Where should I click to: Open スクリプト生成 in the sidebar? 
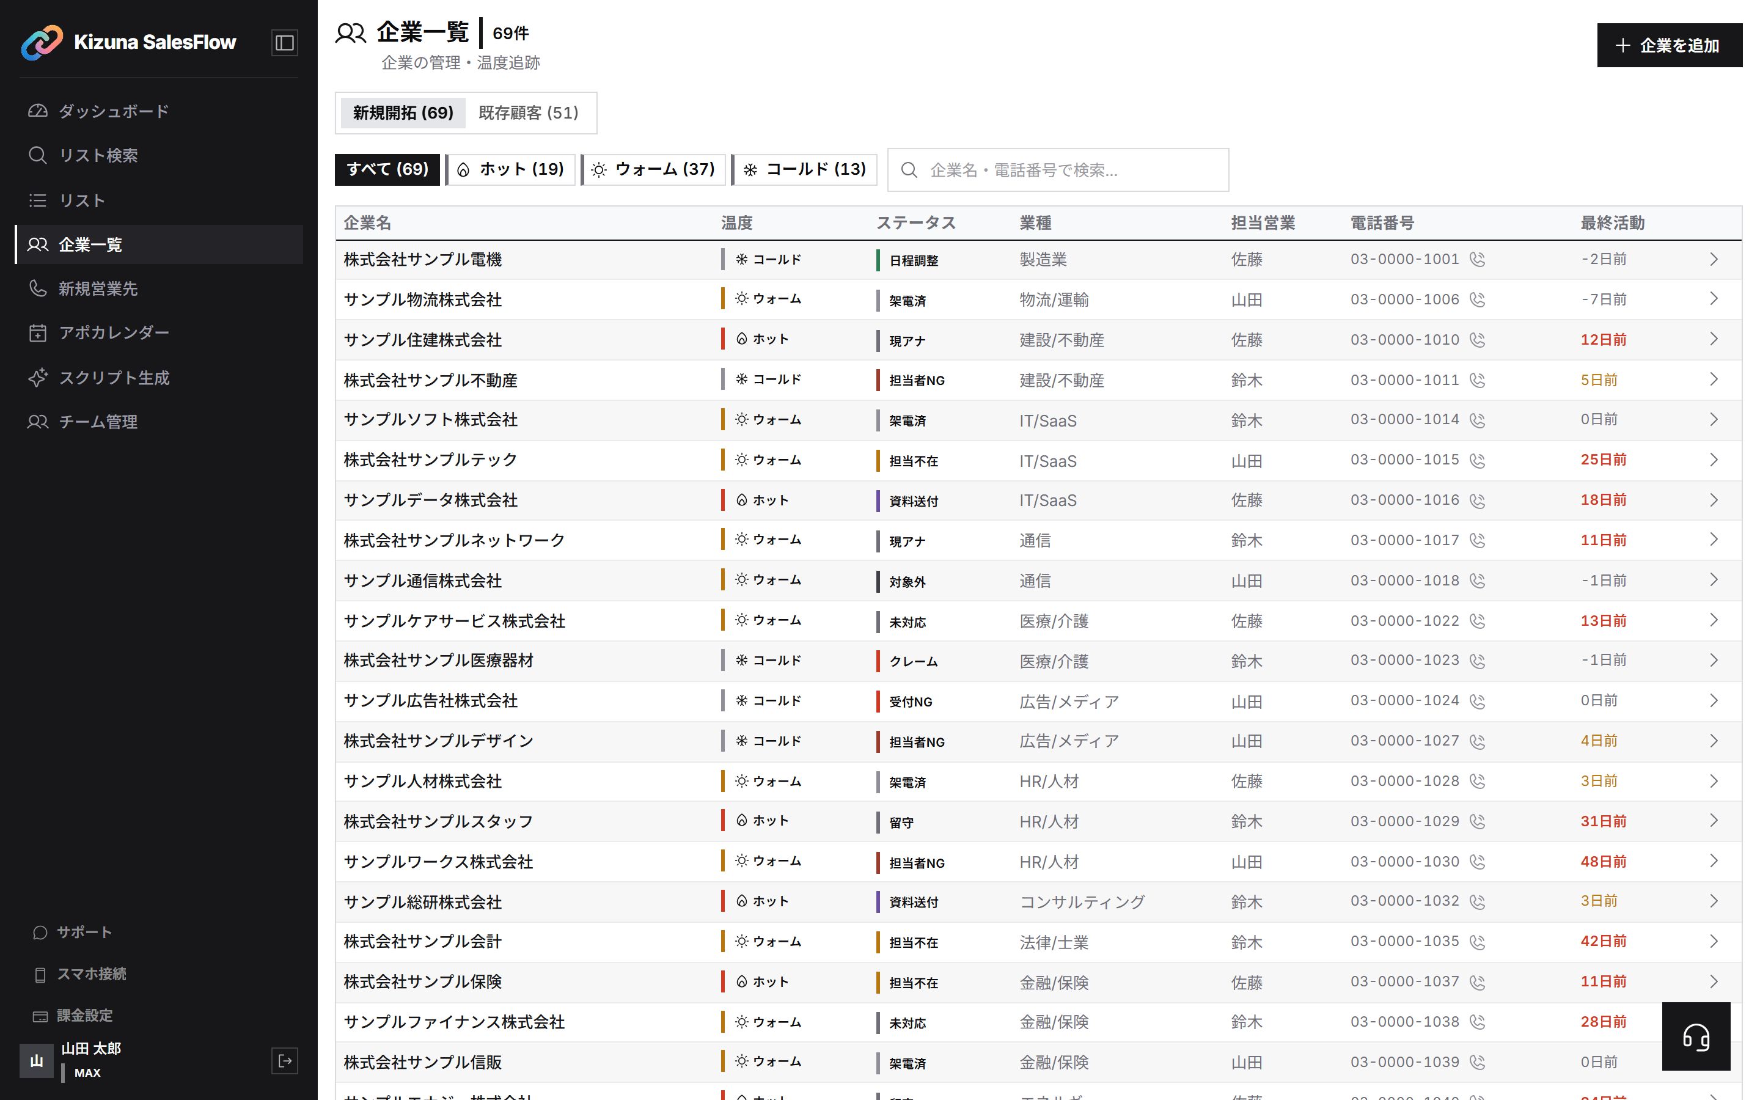pos(158,378)
